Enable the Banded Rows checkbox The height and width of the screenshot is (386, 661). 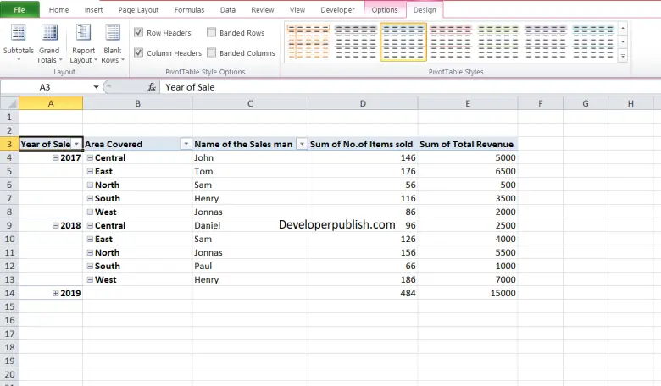(x=212, y=33)
